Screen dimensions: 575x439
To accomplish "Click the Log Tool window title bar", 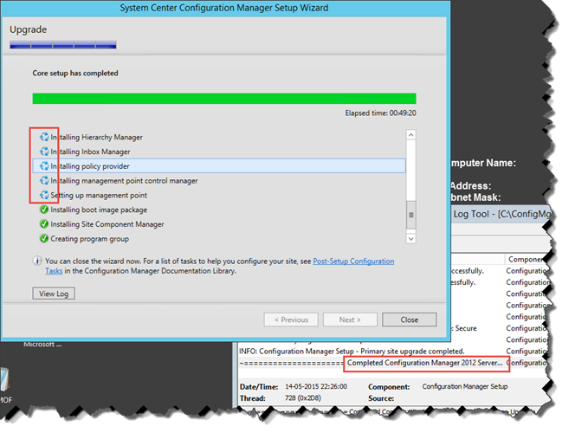I will (x=501, y=214).
